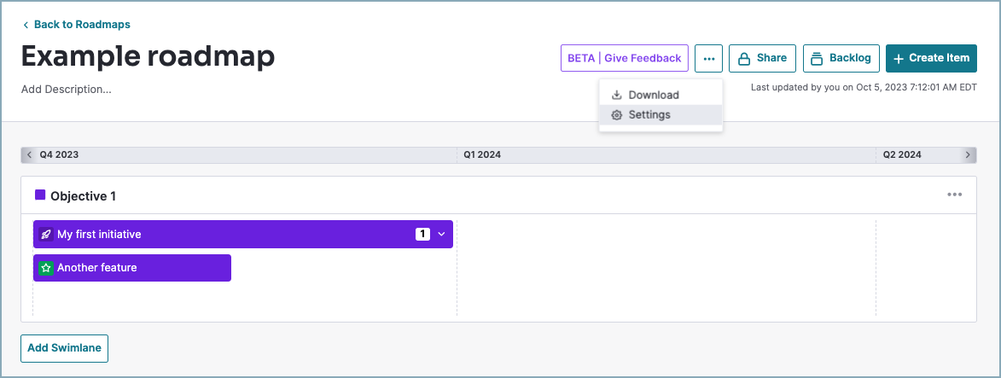Open Objective 1 swimlane three-dot menu
The image size is (1001, 378).
(x=954, y=195)
